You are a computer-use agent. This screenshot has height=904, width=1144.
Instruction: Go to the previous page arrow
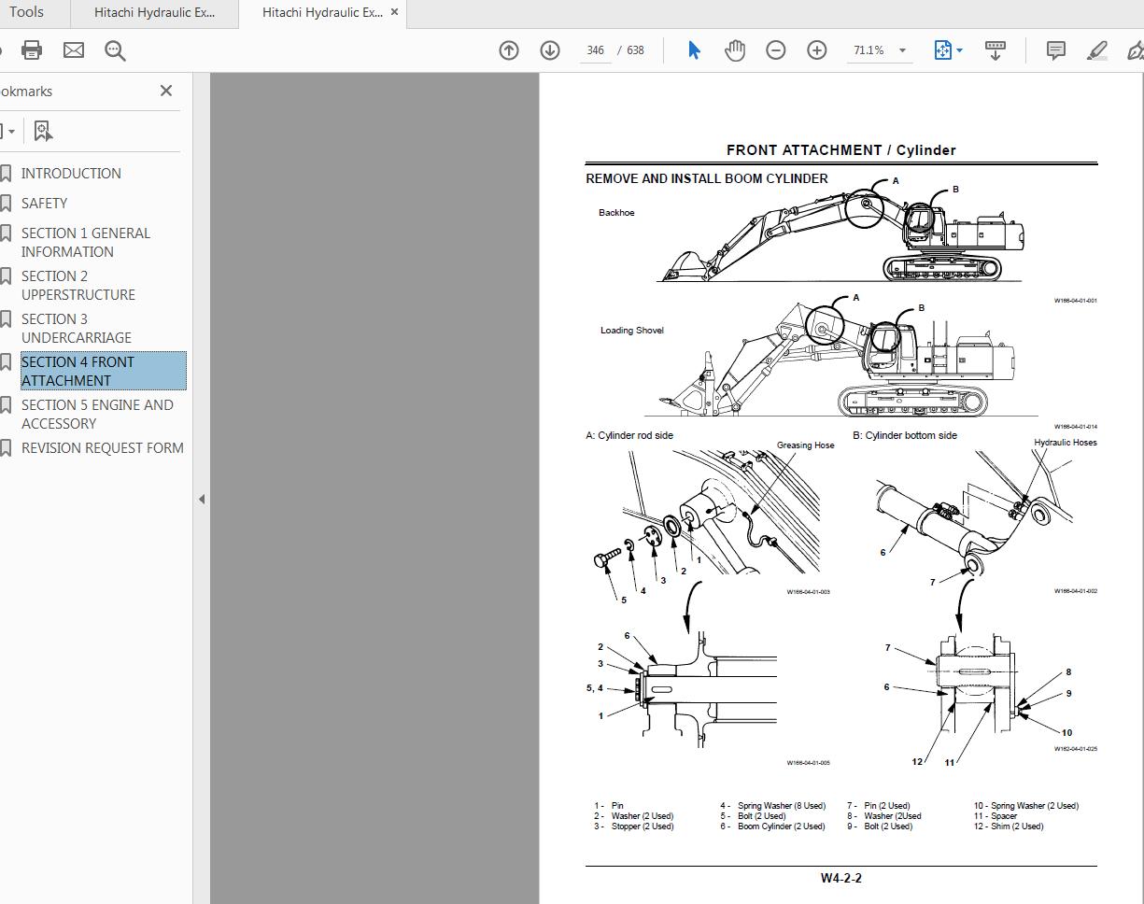coord(508,49)
